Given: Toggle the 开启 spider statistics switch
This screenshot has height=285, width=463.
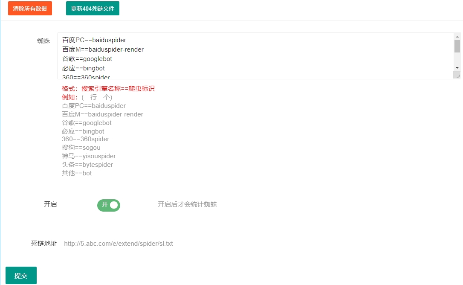Looking at the screenshot, I should 109,205.
